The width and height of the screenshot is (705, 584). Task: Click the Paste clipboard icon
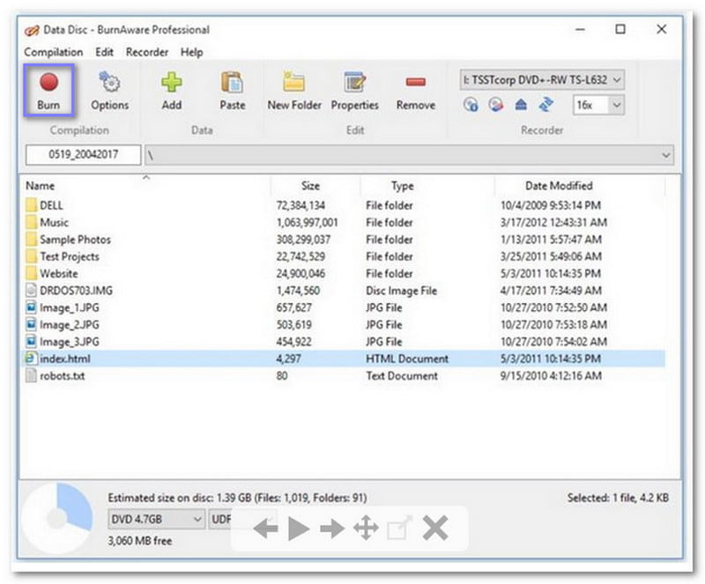[232, 92]
